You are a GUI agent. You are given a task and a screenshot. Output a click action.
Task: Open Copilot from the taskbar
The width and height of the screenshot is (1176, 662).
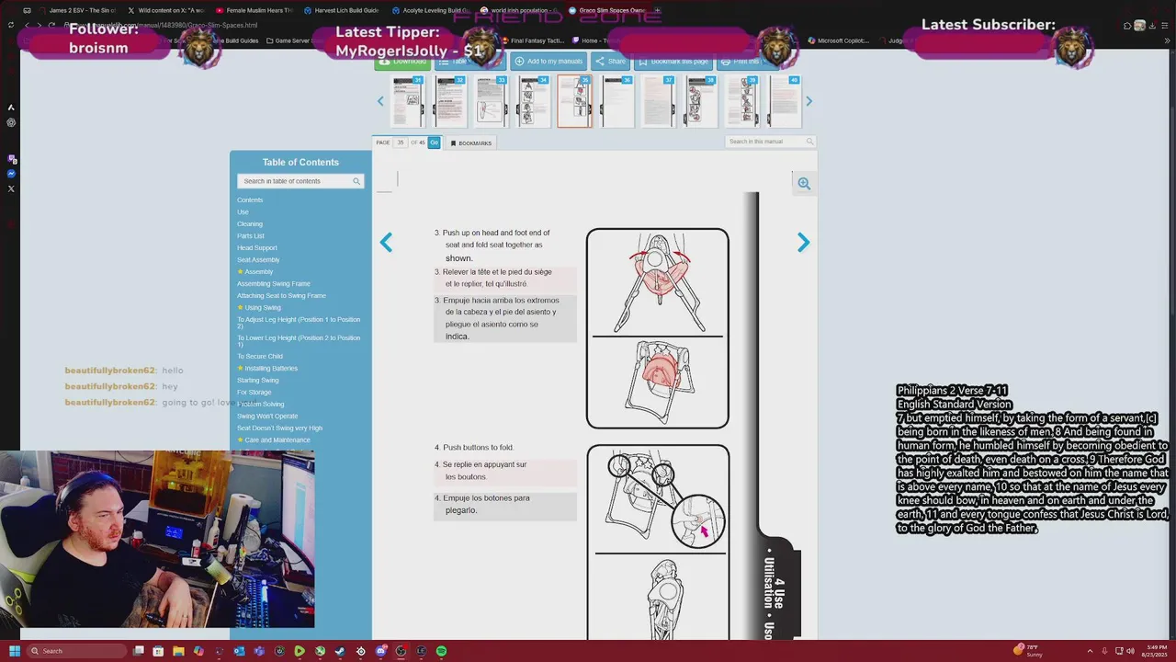[198, 651]
